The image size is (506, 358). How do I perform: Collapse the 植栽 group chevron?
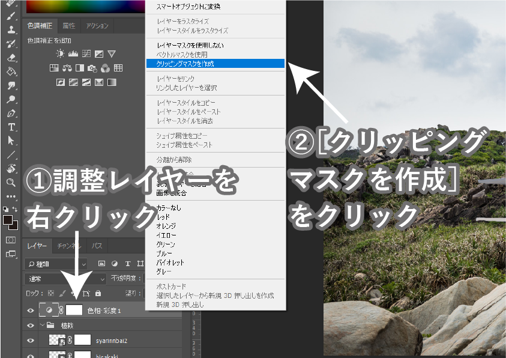tap(42, 325)
